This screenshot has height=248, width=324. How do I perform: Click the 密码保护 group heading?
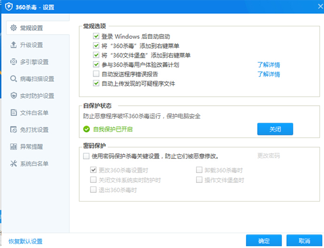click(95, 146)
